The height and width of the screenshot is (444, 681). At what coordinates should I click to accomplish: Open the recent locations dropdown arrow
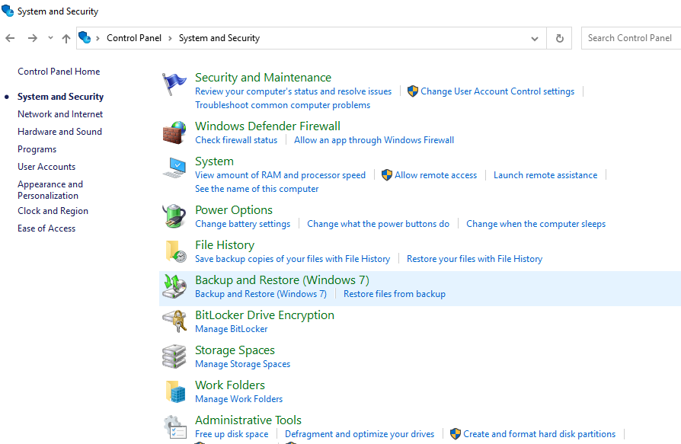[x=50, y=38]
